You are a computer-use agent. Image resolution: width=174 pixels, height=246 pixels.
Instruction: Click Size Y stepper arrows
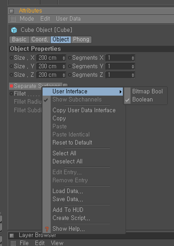click(x=64, y=66)
